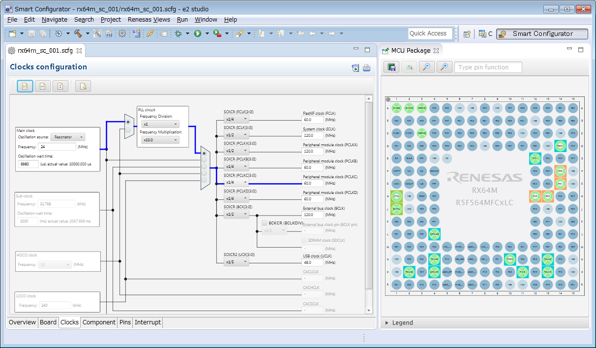Click the Smart Configurator perspective button
This screenshot has height=348, width=596.
tap(542, 33)
